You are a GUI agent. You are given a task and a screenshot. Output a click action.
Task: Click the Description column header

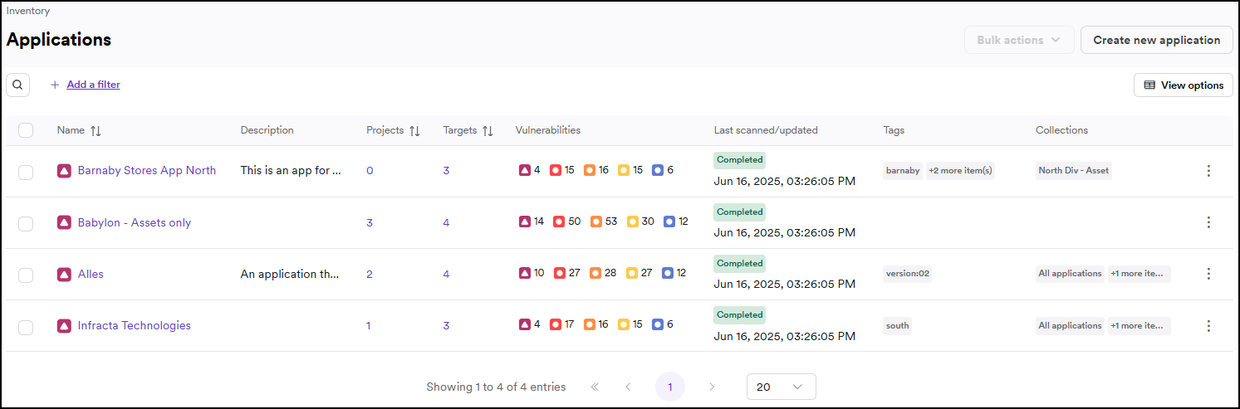coord(267,130)
